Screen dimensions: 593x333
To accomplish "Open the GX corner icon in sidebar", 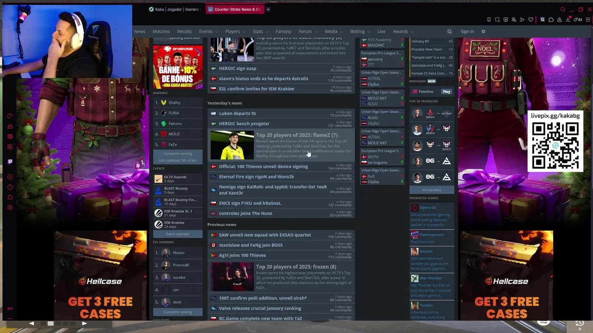I will (10, 308).
